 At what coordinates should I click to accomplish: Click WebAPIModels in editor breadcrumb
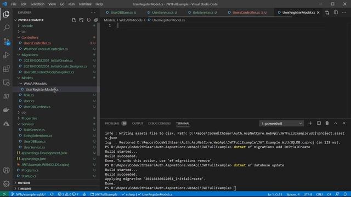click(131, 20)
